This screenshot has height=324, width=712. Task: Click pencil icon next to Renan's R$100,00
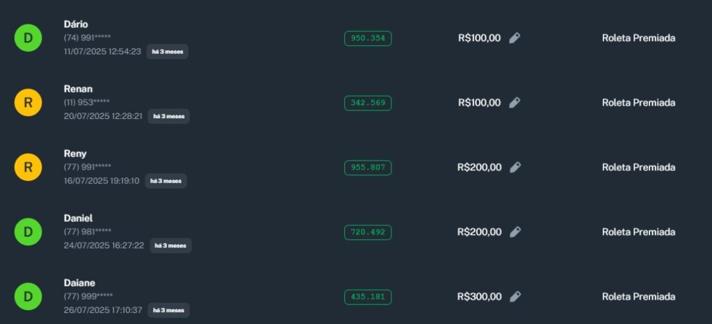[515, 103]
